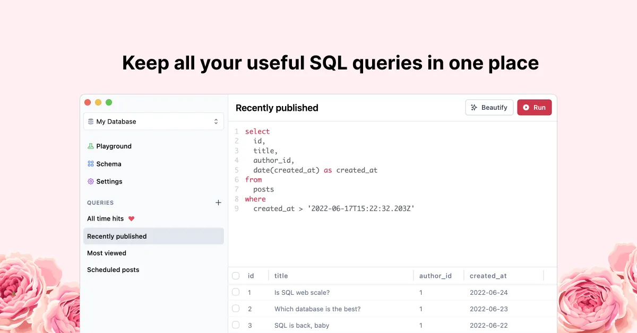Click the database stack icon

point(91,121)
